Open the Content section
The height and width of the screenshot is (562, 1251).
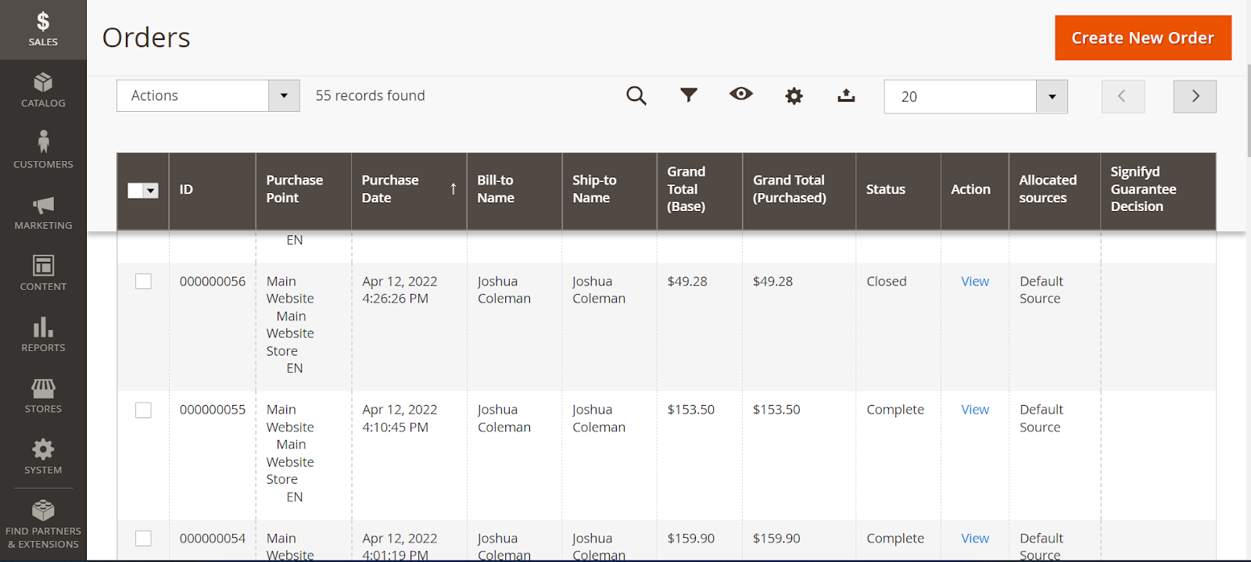tap(43, 274)
